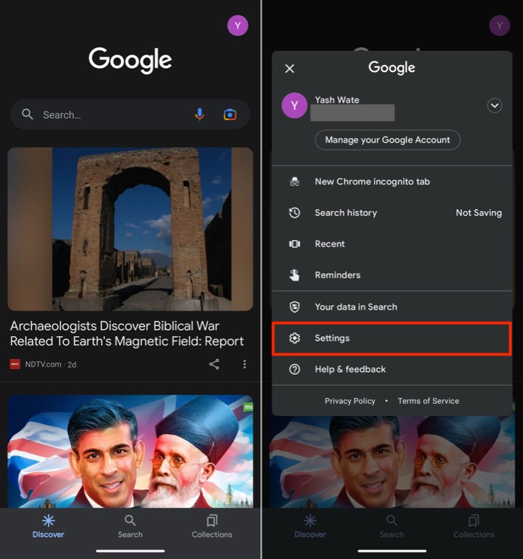Tap the NDTV.com source label

pos(43,364)
